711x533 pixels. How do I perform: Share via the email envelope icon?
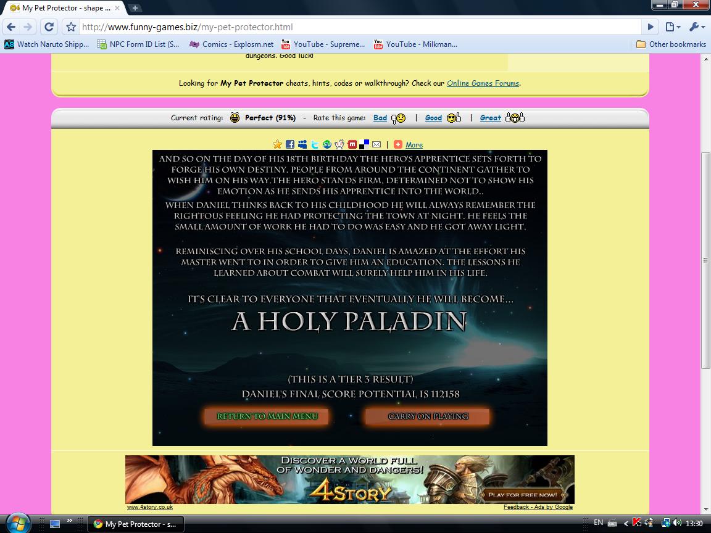[x=376, y=145]
